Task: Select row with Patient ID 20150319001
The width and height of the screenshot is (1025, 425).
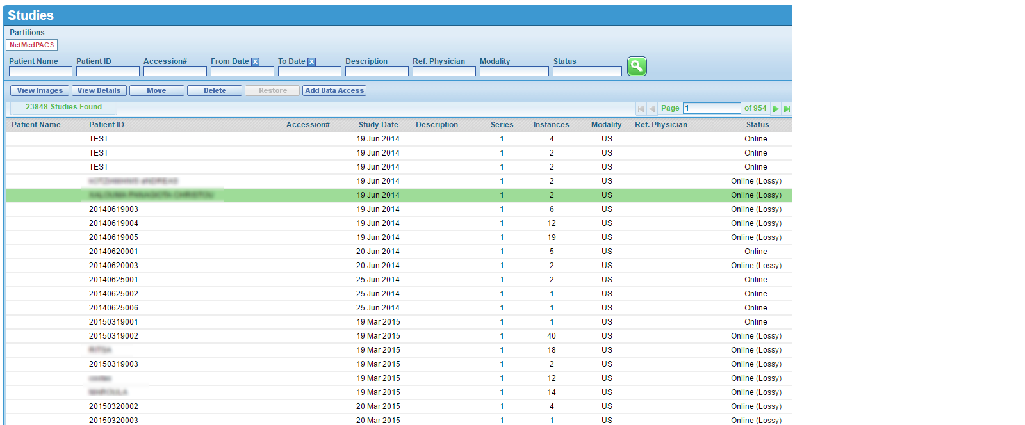Action: click(399, 322)
